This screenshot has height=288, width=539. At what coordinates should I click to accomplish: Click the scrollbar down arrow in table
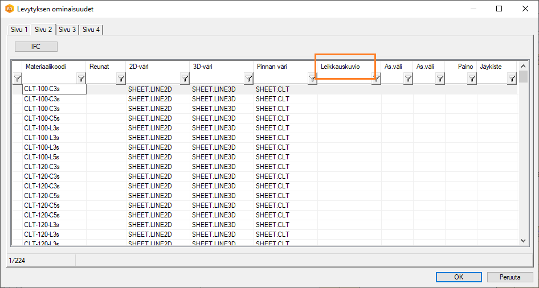[524, 241]
